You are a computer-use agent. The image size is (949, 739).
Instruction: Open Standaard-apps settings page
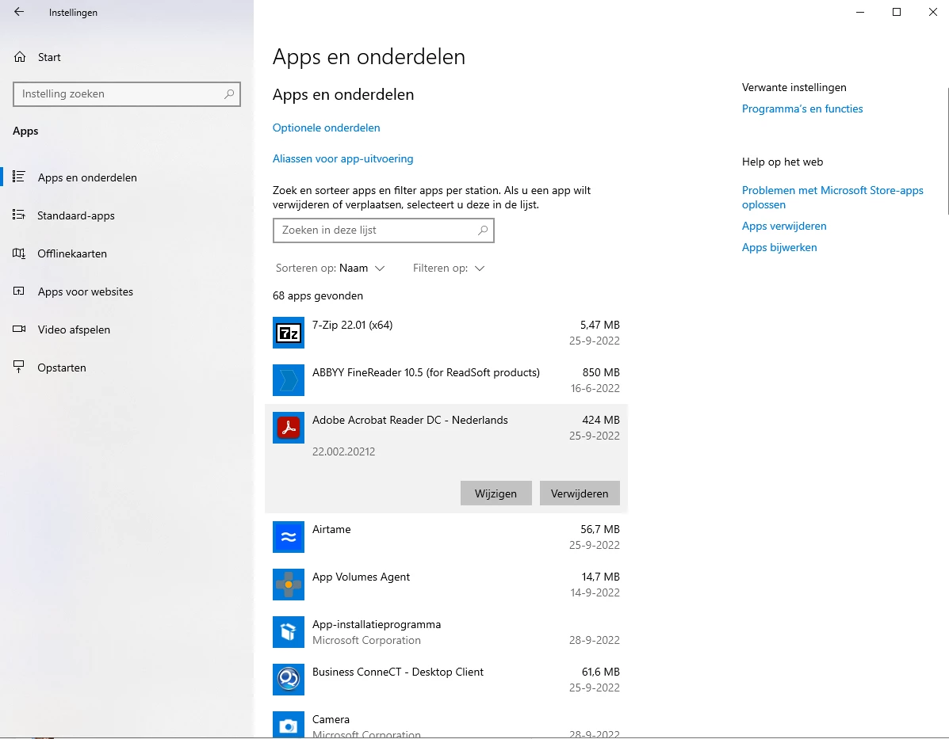pyautogui.click(x=127, y=215)
